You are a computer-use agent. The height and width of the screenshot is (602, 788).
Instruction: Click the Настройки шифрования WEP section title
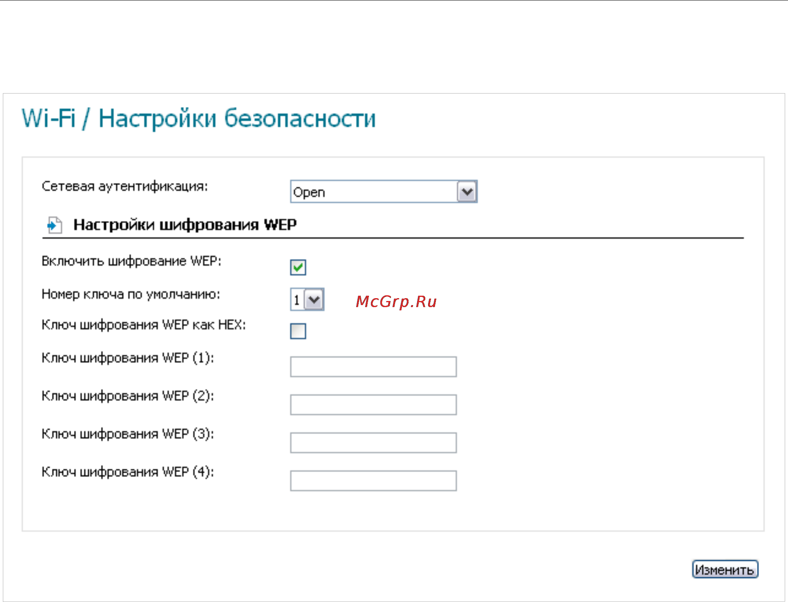(x=185, y=225)
